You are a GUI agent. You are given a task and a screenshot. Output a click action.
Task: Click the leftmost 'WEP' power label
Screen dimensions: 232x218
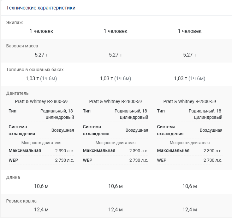13,160
